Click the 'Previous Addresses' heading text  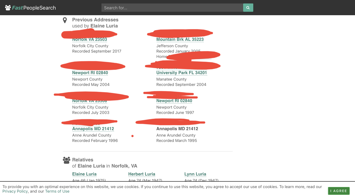[95, 20]
